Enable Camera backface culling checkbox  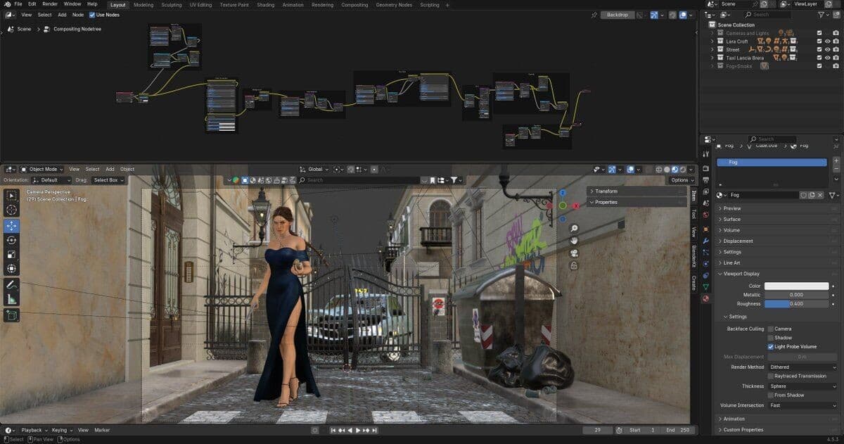(771, 329)
